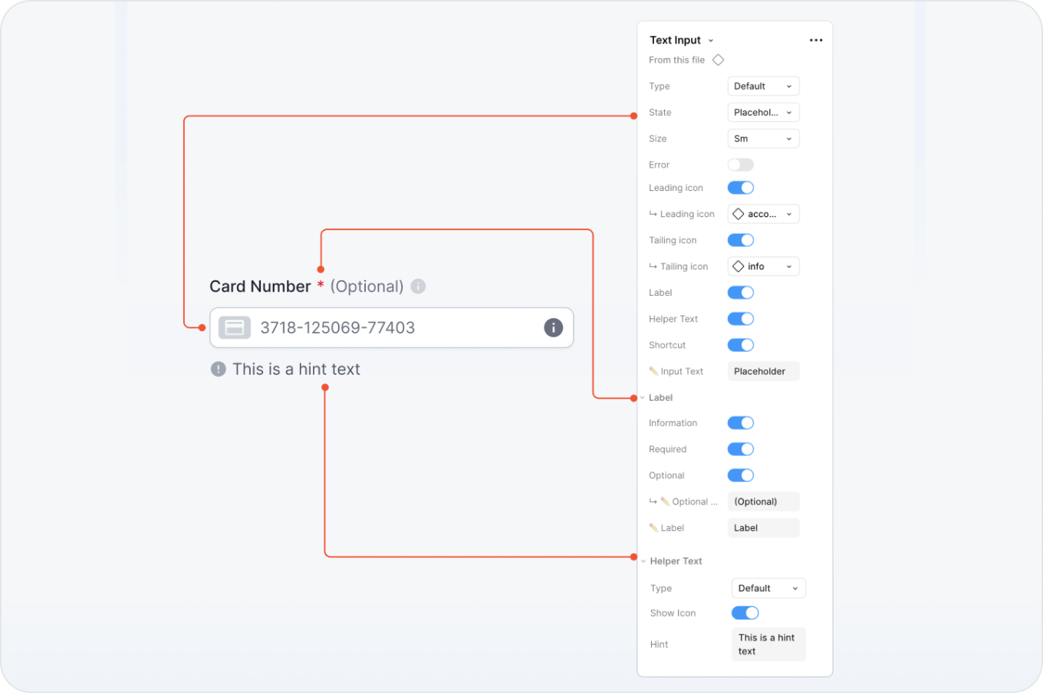Open the Leading icon swap dropdown acco...
This screenshot has height=693, width=1043.
[763, 214]
